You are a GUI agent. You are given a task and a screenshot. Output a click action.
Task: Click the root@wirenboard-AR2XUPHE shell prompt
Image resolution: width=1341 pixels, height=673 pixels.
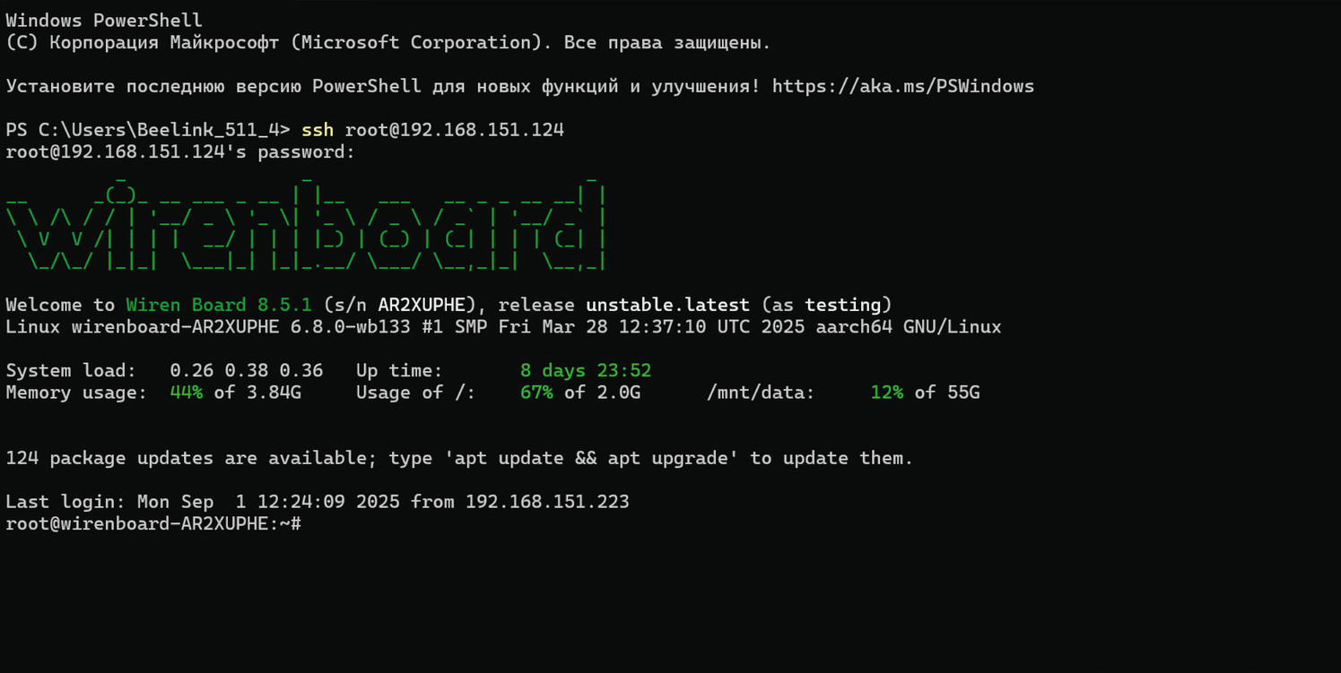[x=152, y=523]
